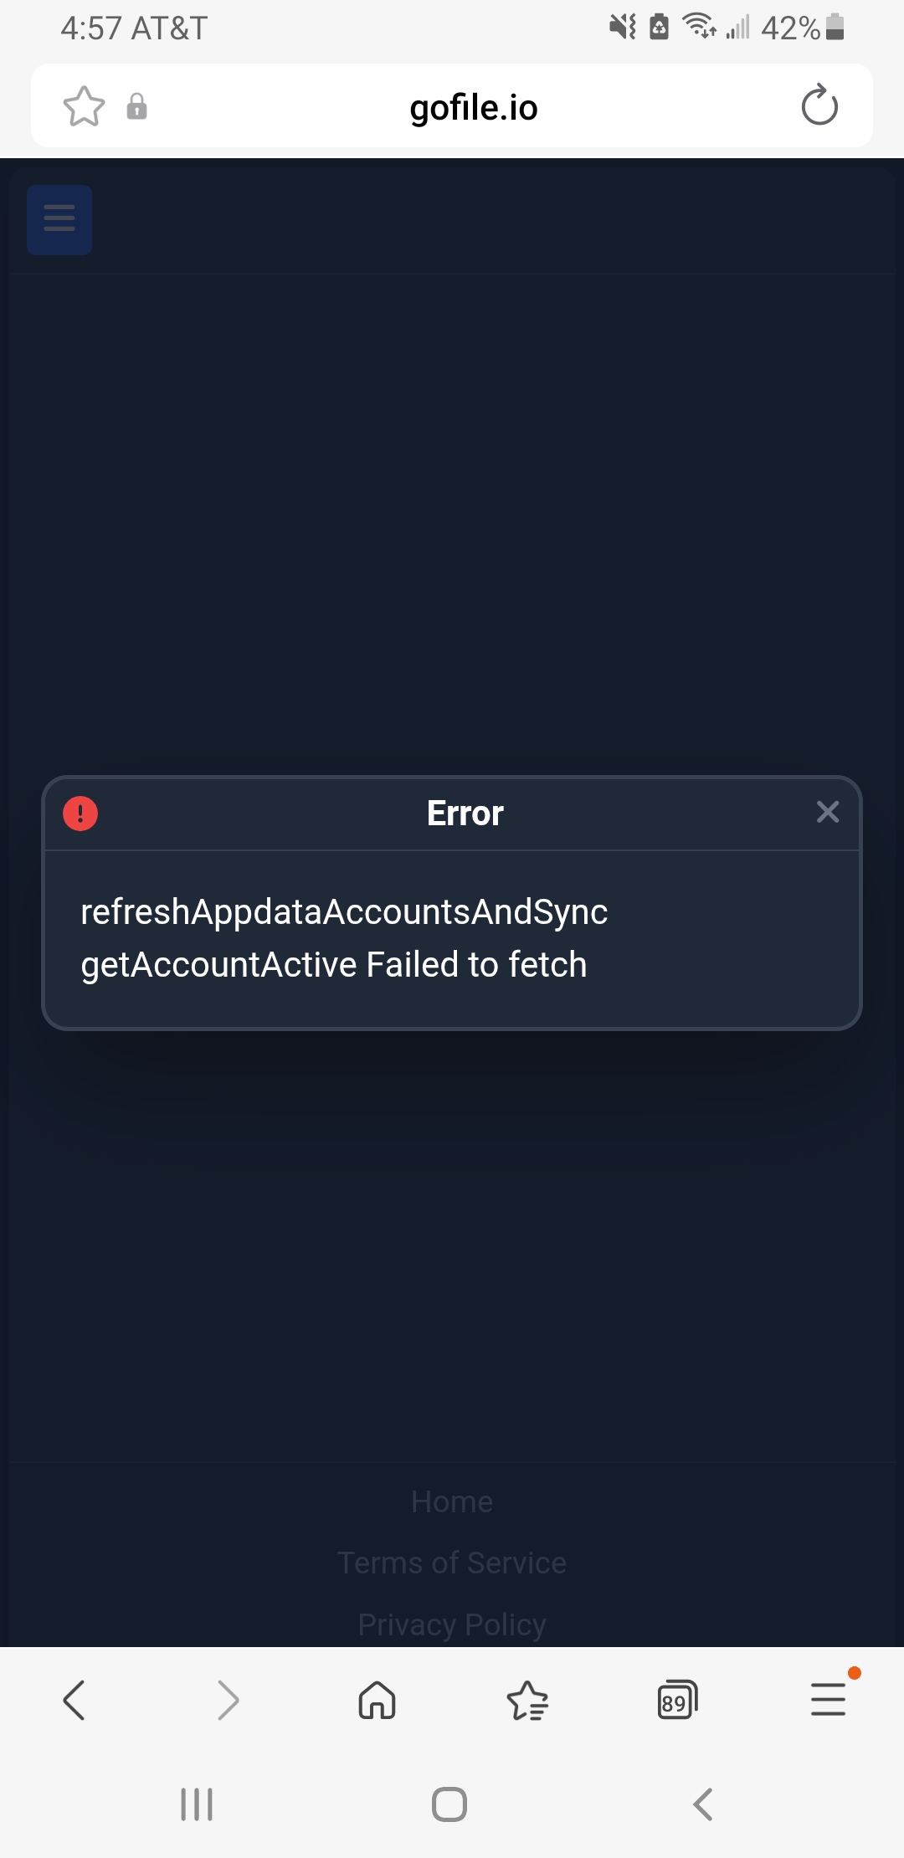Image resolution: width=904 pixels, height=1858 pixels.
Task: Dismiss the Error dialog with X
Action: tap(827, 812)
